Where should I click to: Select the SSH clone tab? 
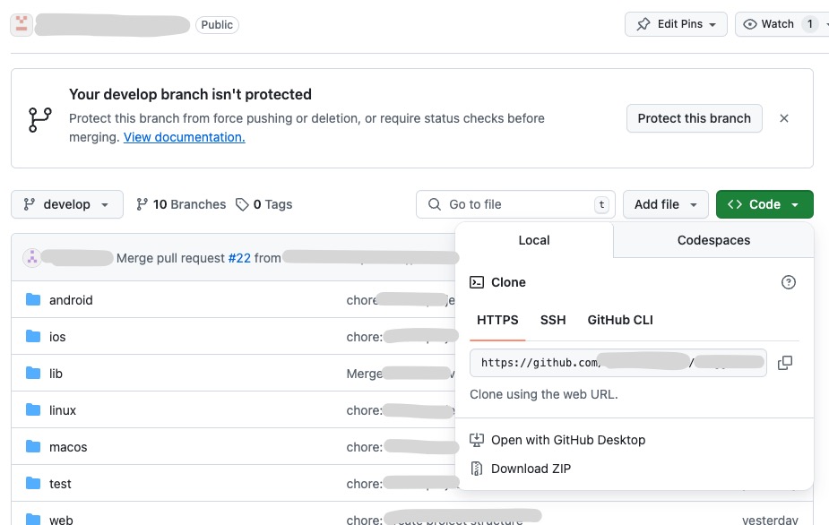tap(553, 320)
